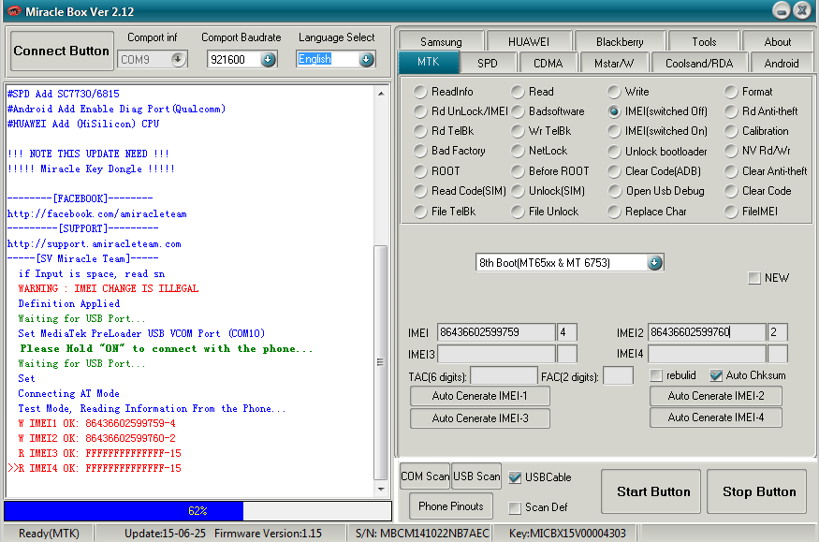Choose the Calibration radio option
The width and height of the screenshot is (819, 542).
coord(731,131)
